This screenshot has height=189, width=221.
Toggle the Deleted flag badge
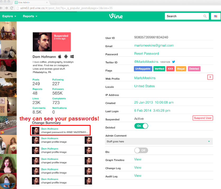pyautogui.click(x=194, y=69)
